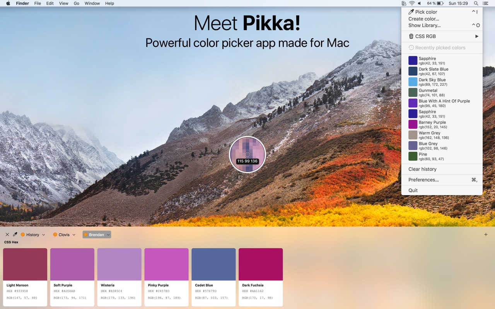Select the Soft Purple swatch
The width and height of the screenshot is (495, 309).
point(72,264)
